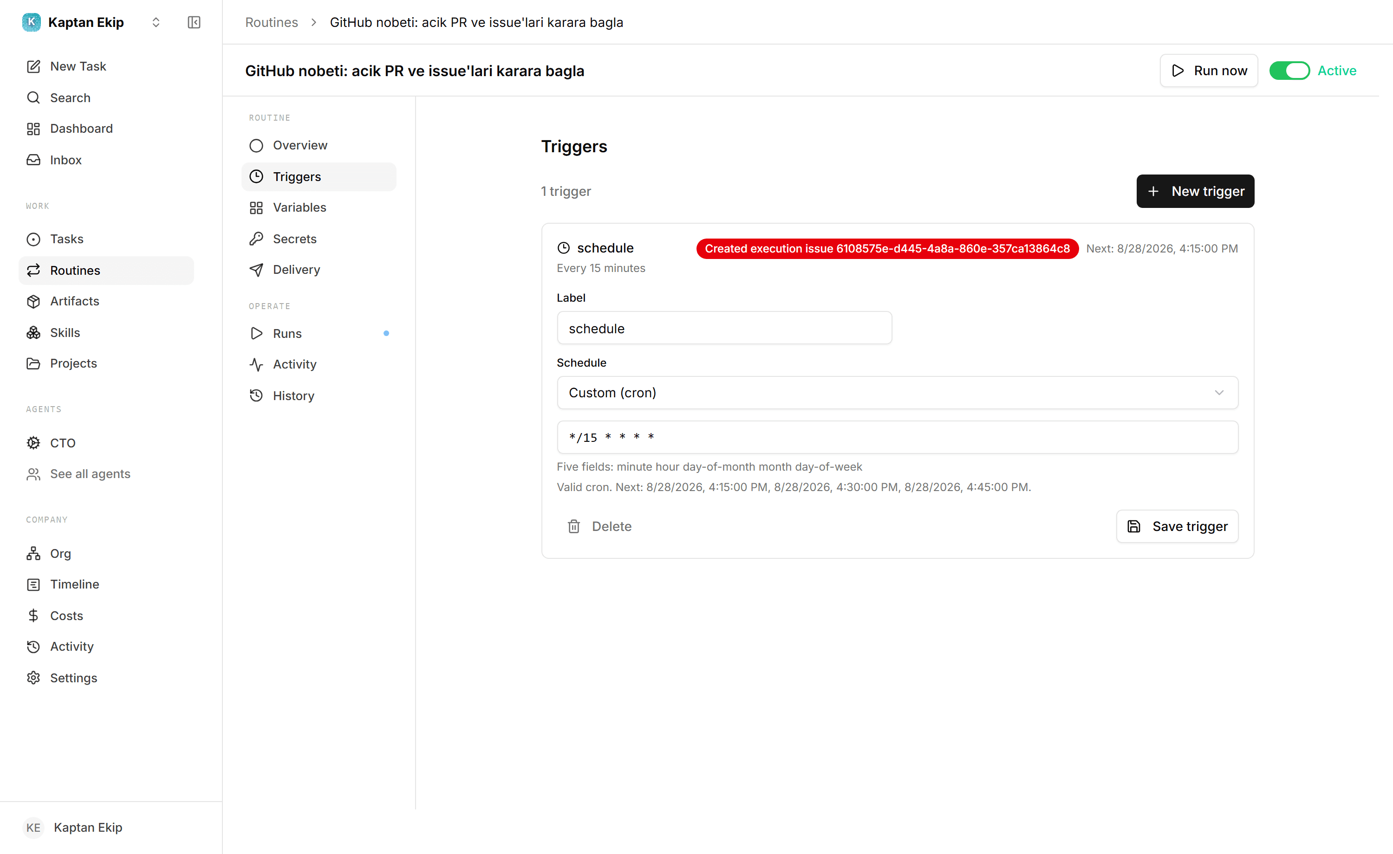Open Tasks under Work
Screen dimensions: 1393x854
106,239
